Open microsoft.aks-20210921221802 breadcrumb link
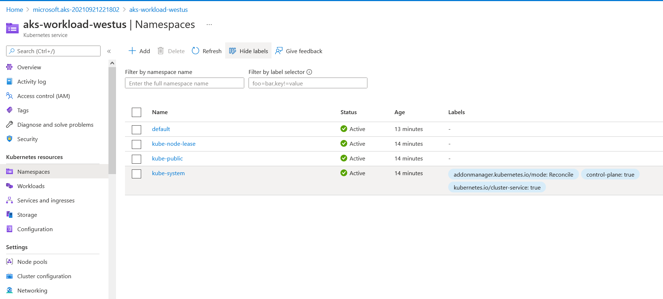The width and height of the screenshot is (663, 299). coord(76,10)
